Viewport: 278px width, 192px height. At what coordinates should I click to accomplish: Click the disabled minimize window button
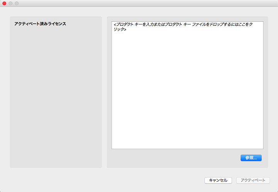pyautogui.click(x=11, y=3)
